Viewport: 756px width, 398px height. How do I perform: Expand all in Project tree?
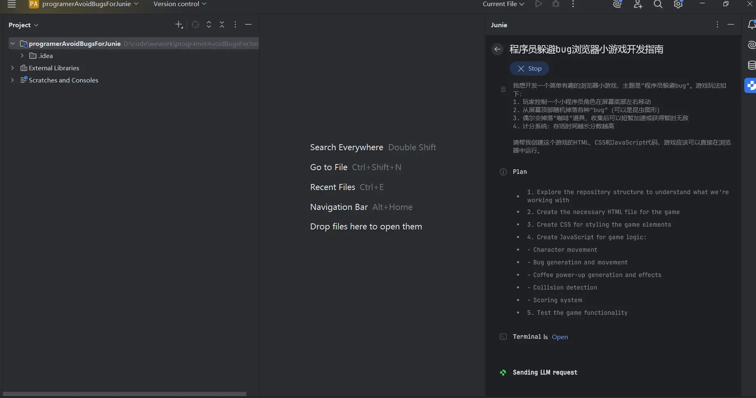209,25
